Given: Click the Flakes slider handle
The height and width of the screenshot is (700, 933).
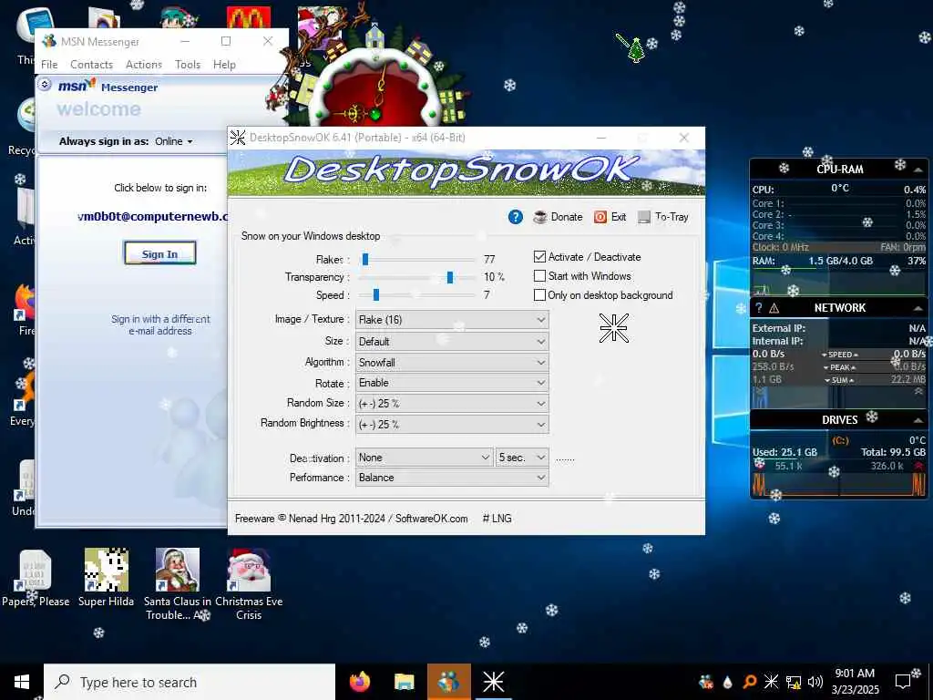Looking at the screenshot, I should pyautogui.click(x=365, y=259).
